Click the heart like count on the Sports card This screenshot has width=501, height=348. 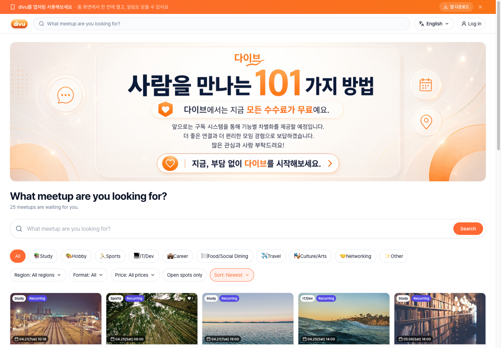190,298
